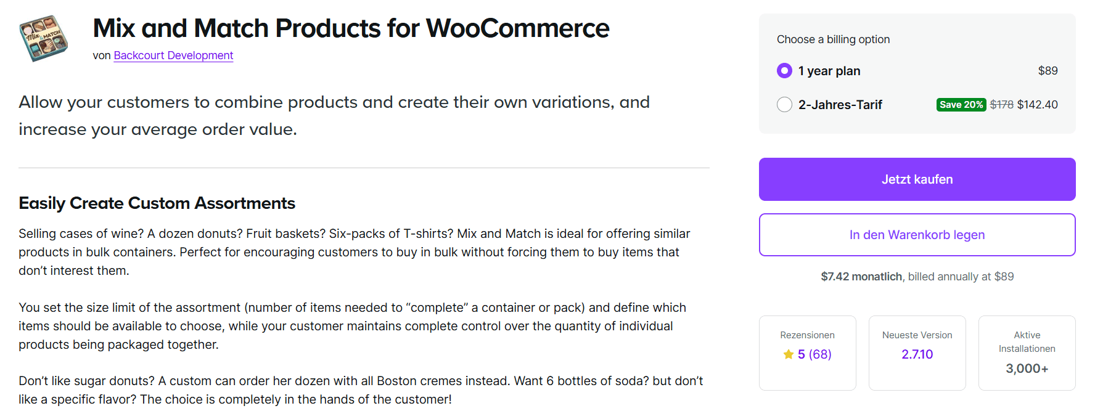Click the discounted $142.40 price
Image resolution: width=1095 pixels, height=419 pixels.
click(x=1038, y=104)
